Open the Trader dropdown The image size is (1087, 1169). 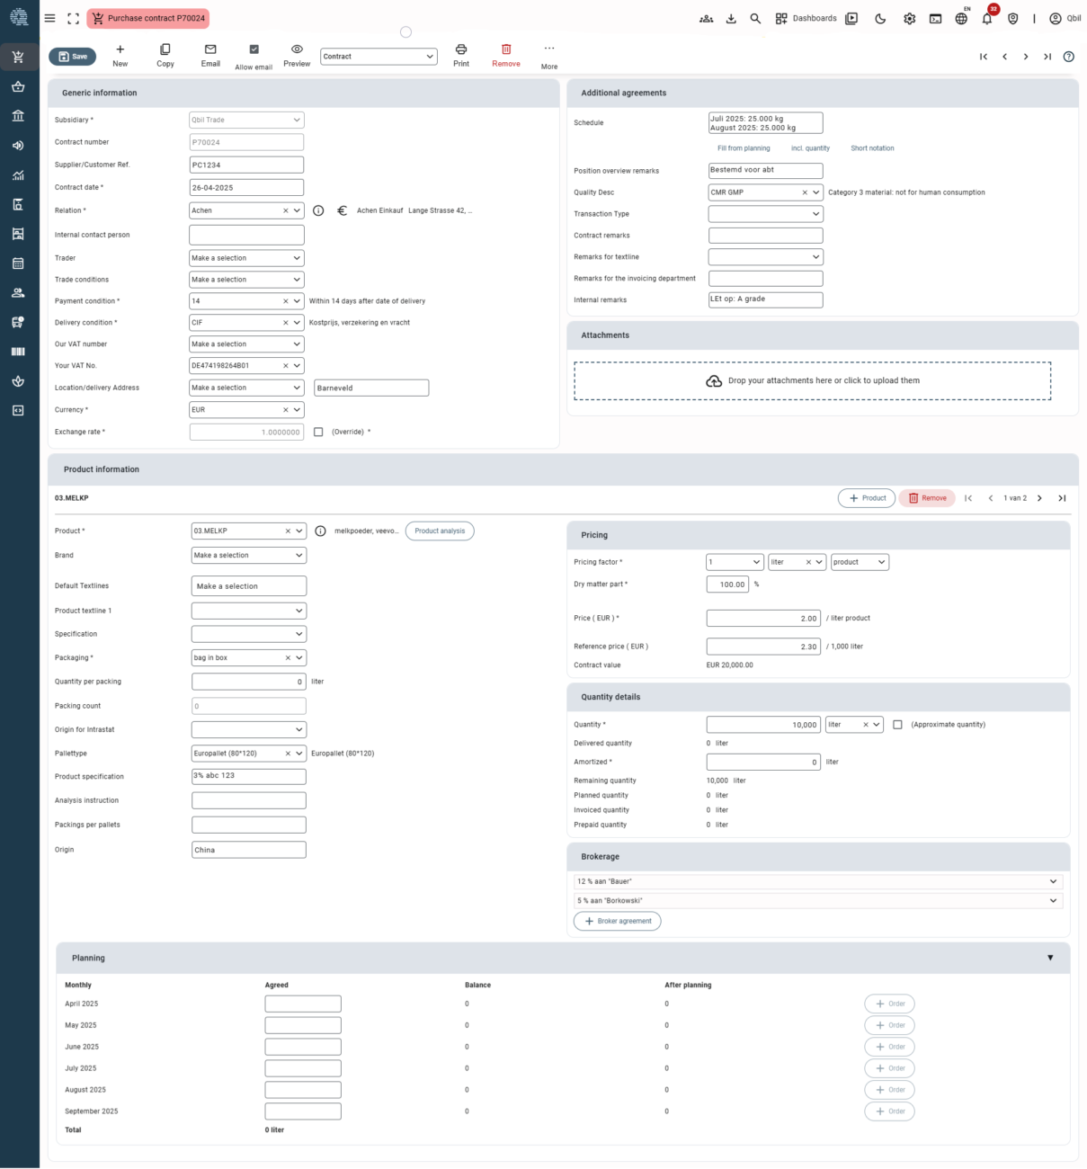246,258
